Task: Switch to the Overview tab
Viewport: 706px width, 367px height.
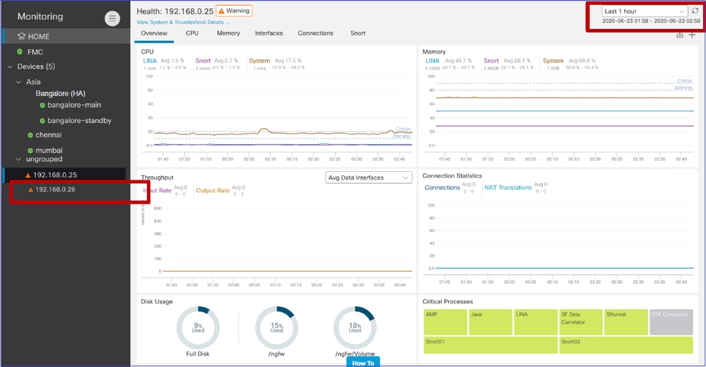Action: 154,33
